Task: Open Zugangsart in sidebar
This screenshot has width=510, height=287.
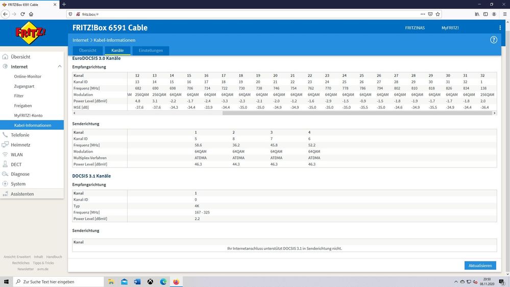Action: (x=24, y=86)
